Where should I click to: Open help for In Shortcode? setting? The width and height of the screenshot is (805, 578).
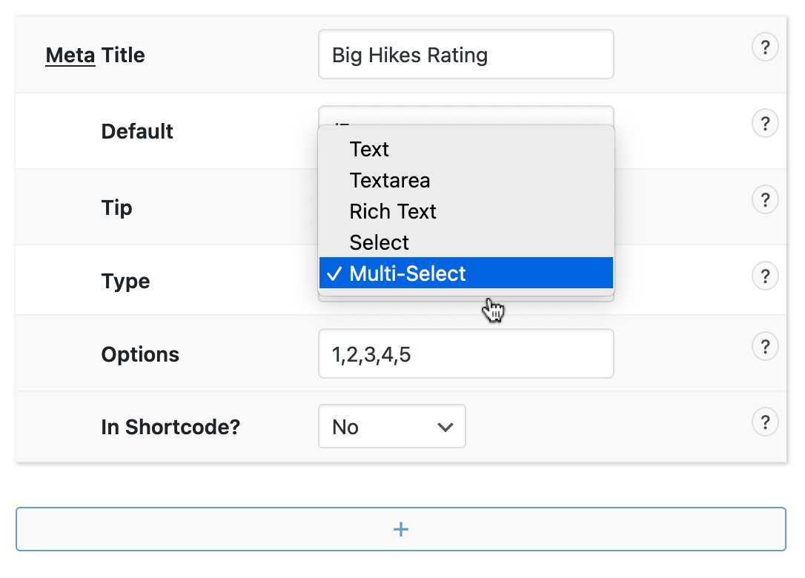pos(765,422)
